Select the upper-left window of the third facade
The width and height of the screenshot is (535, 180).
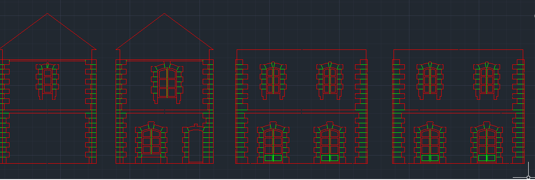click(273, 81)
